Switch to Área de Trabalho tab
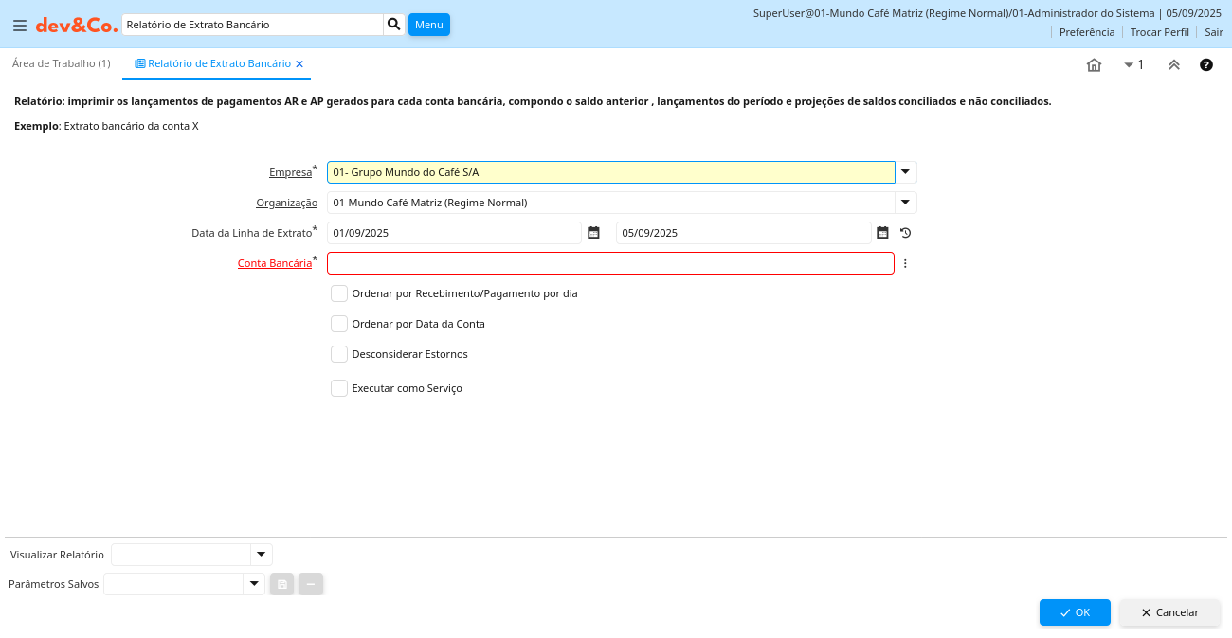Viewport: 1232px width, 638px height. [x=61, y=63]
